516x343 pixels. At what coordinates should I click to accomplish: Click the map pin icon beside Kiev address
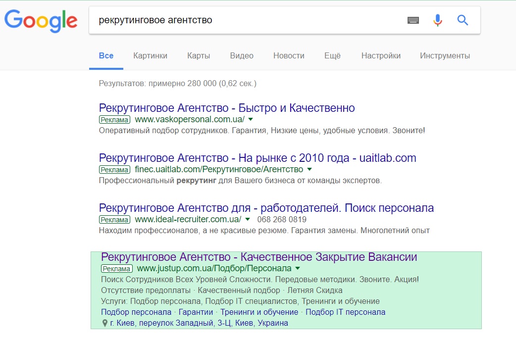tap(104, 323)
